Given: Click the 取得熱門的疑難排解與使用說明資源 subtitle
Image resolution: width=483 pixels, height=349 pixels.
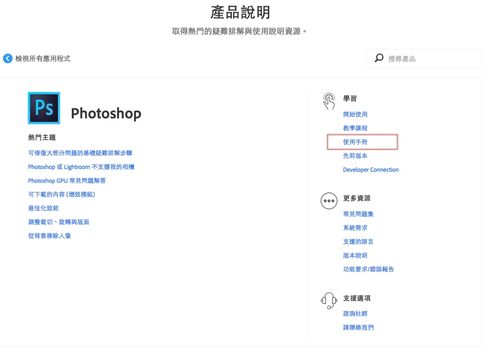Looking at the screenshot, I should pos(239,31).
